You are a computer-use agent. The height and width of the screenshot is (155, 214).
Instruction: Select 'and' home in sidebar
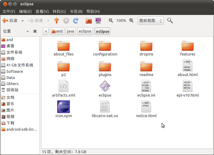[x=20, y=40]
